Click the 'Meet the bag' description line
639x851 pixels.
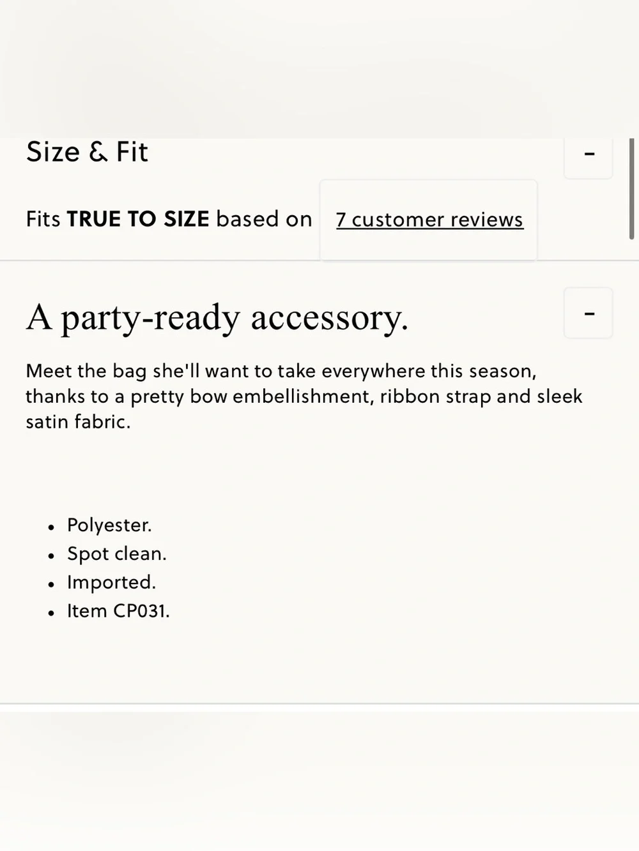click(x=281, y=371)
